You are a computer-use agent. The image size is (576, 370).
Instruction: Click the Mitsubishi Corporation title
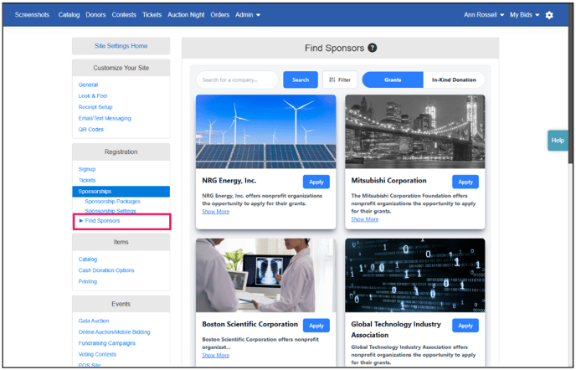(x=388, y=181)
